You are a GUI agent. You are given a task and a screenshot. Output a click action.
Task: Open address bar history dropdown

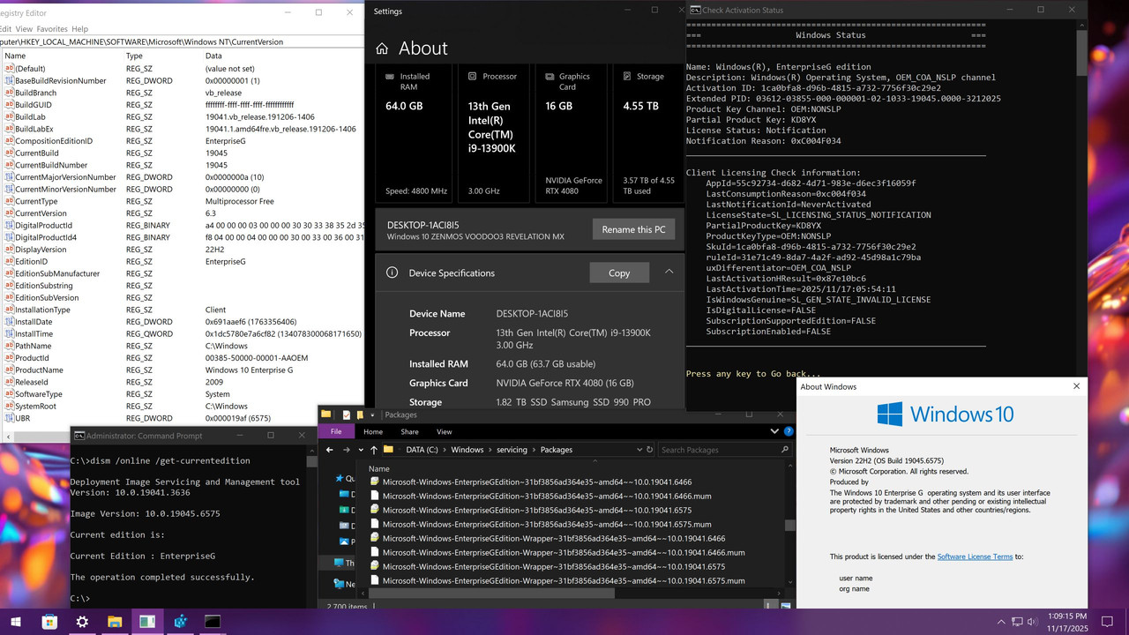638,450
